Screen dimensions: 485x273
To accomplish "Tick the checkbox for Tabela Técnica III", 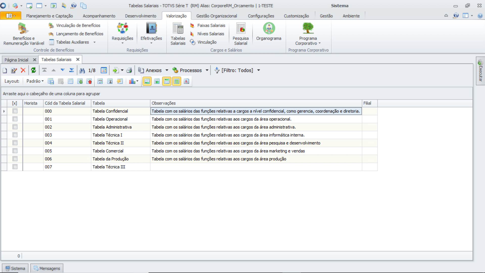I will click(x=15, y=167).
